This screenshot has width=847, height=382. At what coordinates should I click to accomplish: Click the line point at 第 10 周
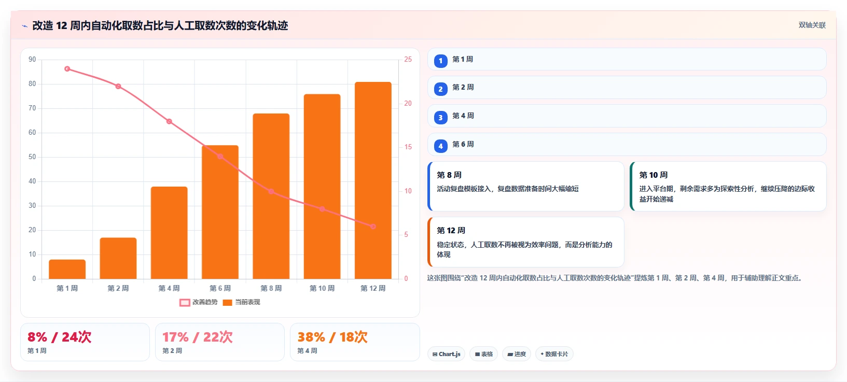(x=322, y=209)
